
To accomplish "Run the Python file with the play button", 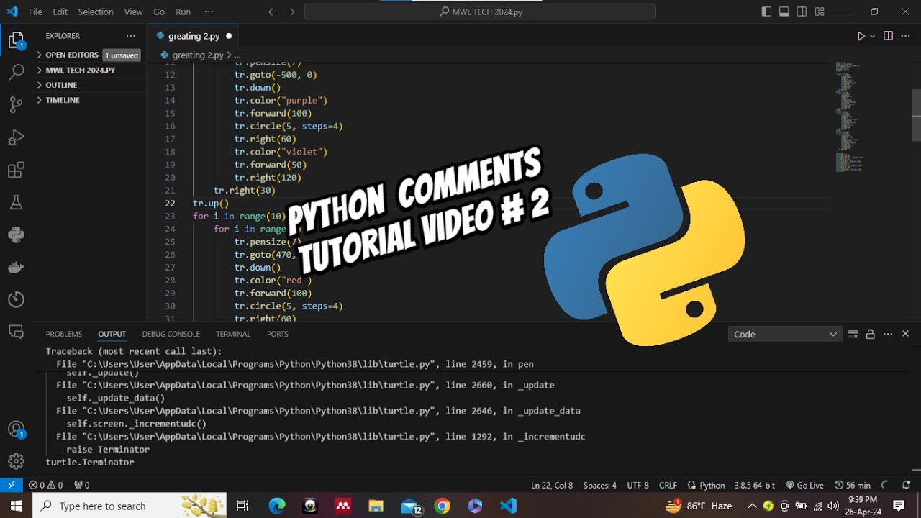I will pos(861,36).
